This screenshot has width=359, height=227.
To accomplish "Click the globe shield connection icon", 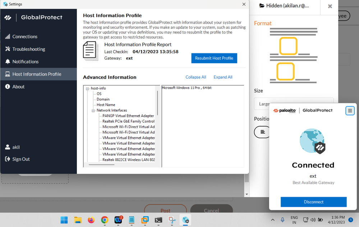I will tap(313, 141).
